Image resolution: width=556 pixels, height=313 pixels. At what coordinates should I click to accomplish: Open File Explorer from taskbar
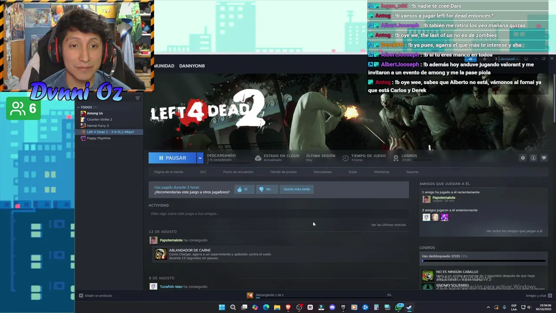[x=277, y=307]
